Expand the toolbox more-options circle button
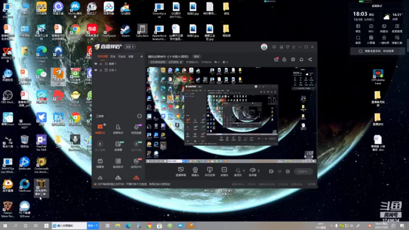 (x=139, y=116)
